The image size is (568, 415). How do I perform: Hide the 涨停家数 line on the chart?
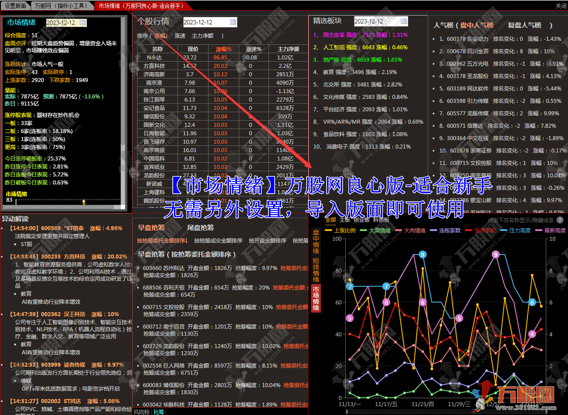(x=484, y=231)
